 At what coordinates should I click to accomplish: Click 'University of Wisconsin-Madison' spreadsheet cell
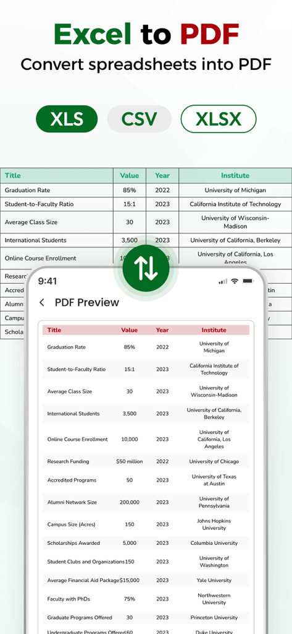coord(235,222)
